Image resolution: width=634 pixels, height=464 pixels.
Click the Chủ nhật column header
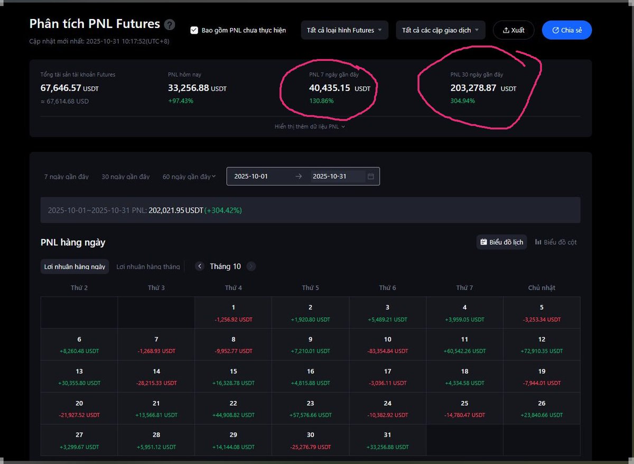[542, 288]
